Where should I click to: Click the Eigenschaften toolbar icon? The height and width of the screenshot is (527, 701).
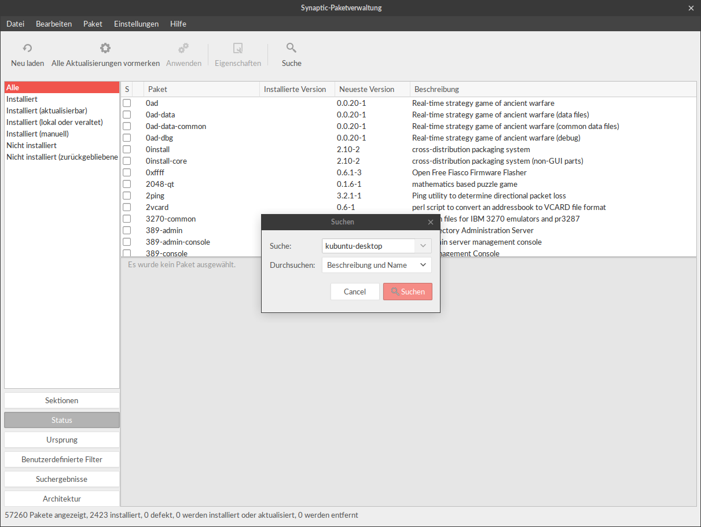(238, 48)
